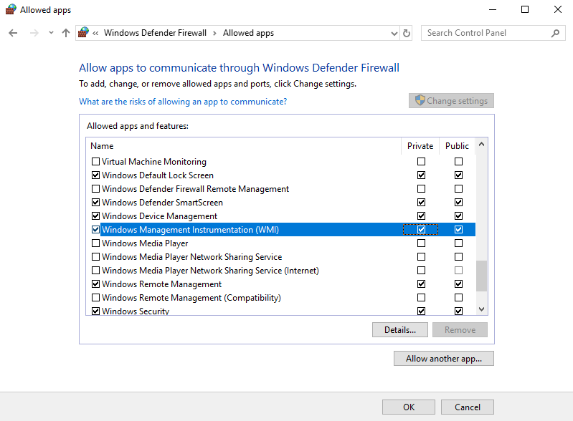Click the Change settings button
The width and height of the screenshot is (573, 421).
click(x=451, y=101)
